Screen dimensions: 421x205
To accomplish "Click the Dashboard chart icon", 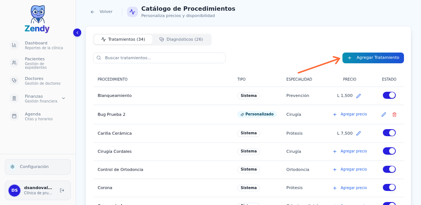I will click(14, 45).
